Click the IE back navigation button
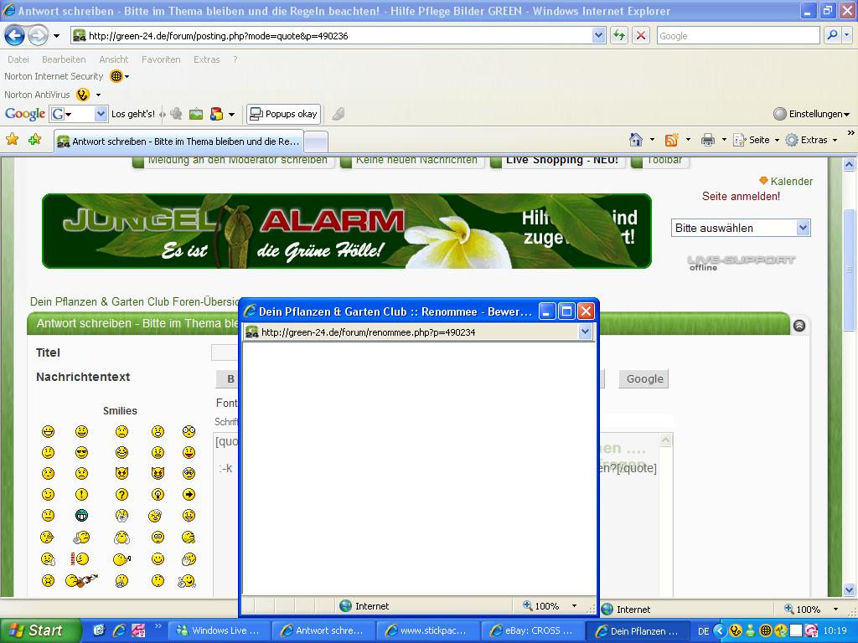 14,35
